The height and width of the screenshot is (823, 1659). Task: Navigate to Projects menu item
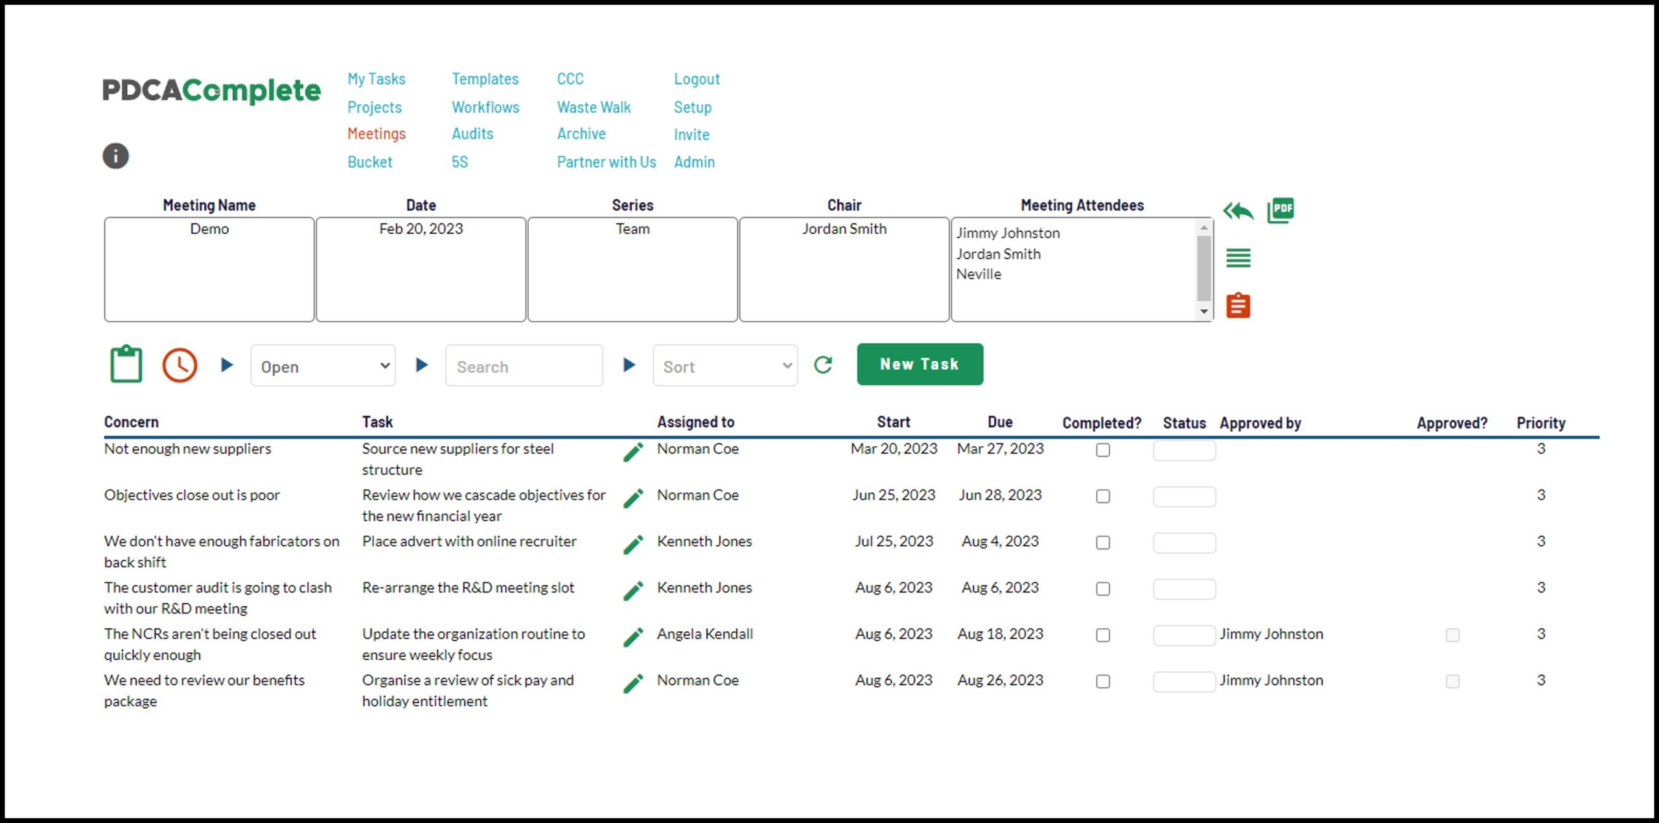click(373, 106)
